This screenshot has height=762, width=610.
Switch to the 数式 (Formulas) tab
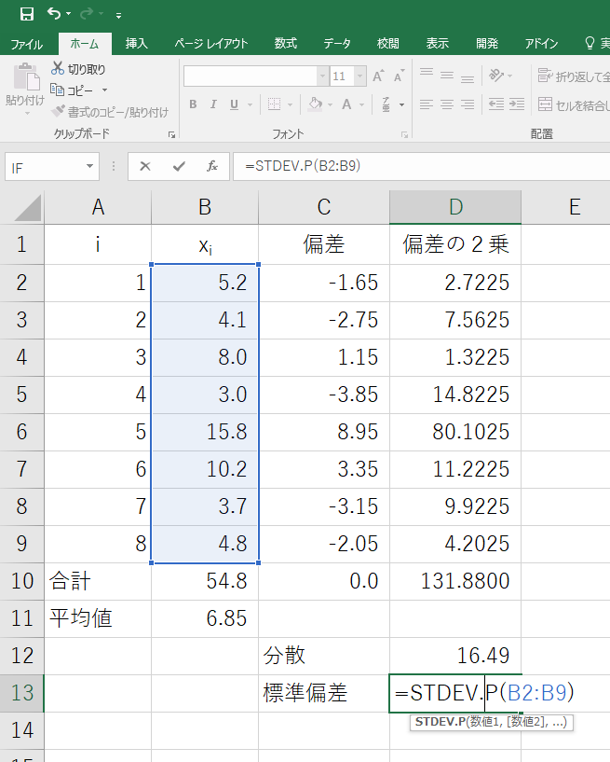coord(285,44)
